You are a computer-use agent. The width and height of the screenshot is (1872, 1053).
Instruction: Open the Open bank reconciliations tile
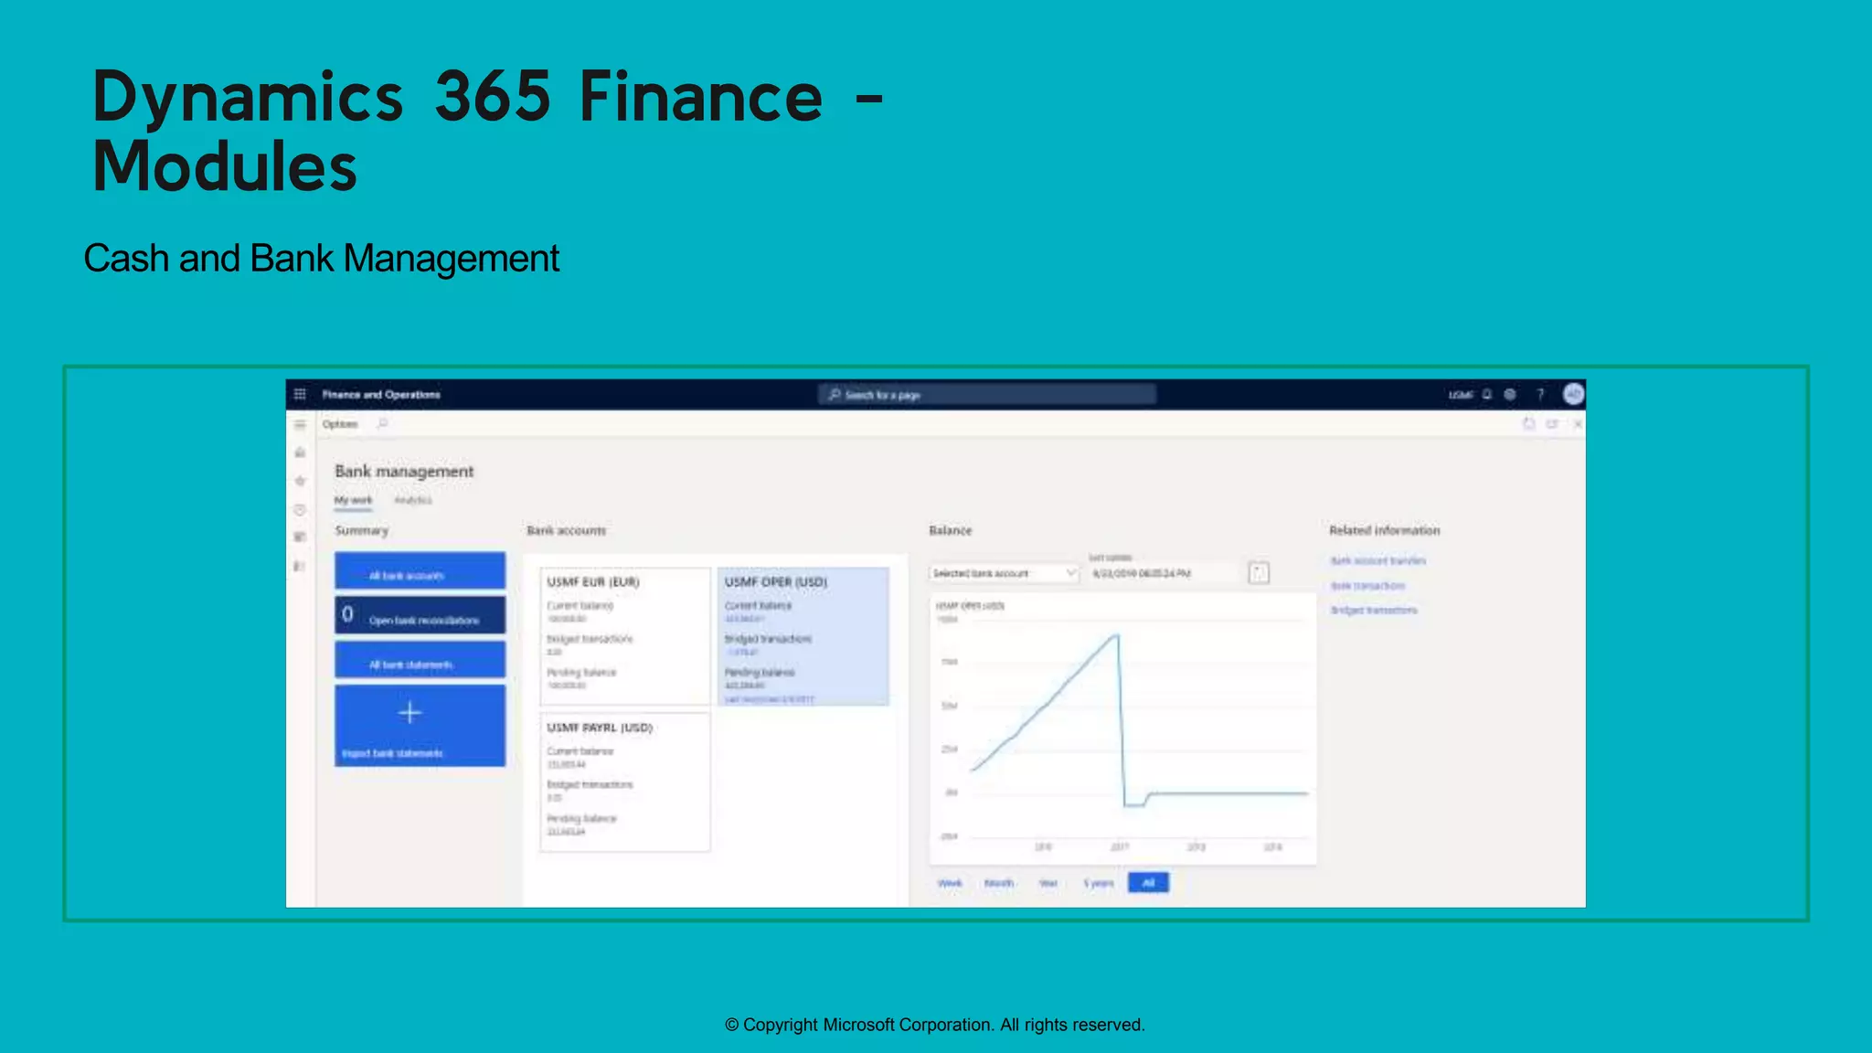pos(420,615)
